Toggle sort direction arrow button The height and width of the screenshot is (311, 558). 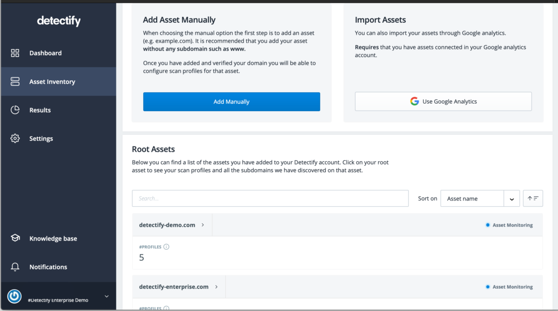533,198
